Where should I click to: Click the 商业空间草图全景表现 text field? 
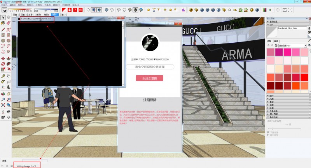150,67
